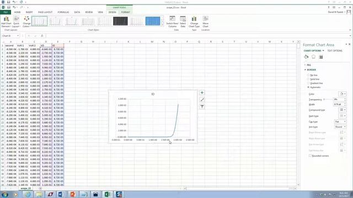This screenshot has height=198, width=353.
Task: Select Gradient line border option
Action: click(x=308, y=83)
